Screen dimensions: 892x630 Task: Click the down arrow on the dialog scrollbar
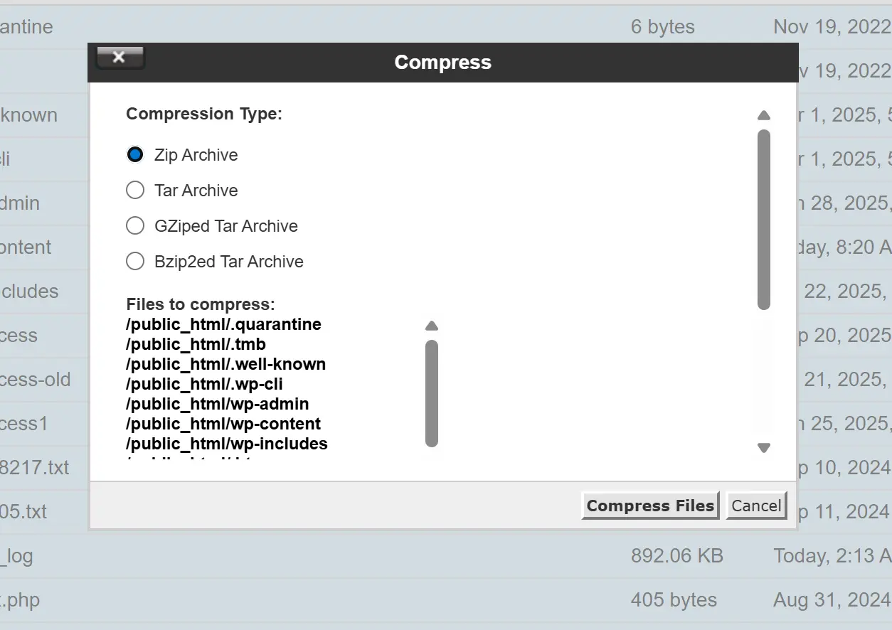click(763, 447)
